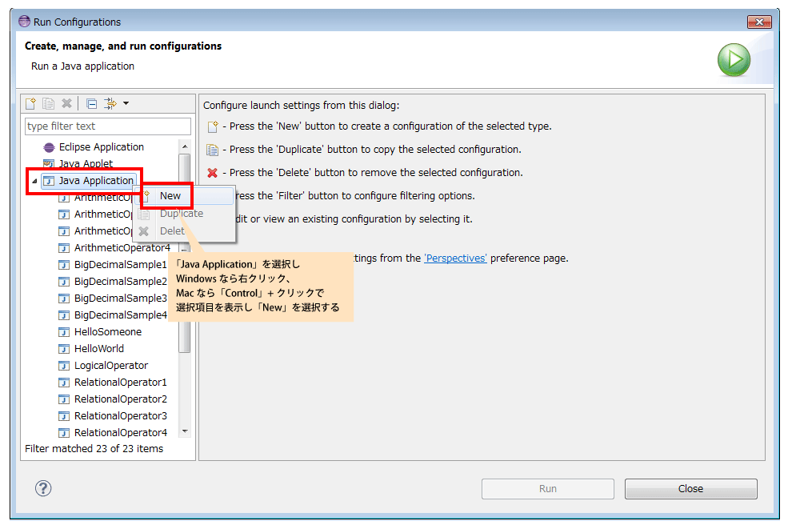Select the BigDecimalSample1 configuration

[x=120, y=265]
